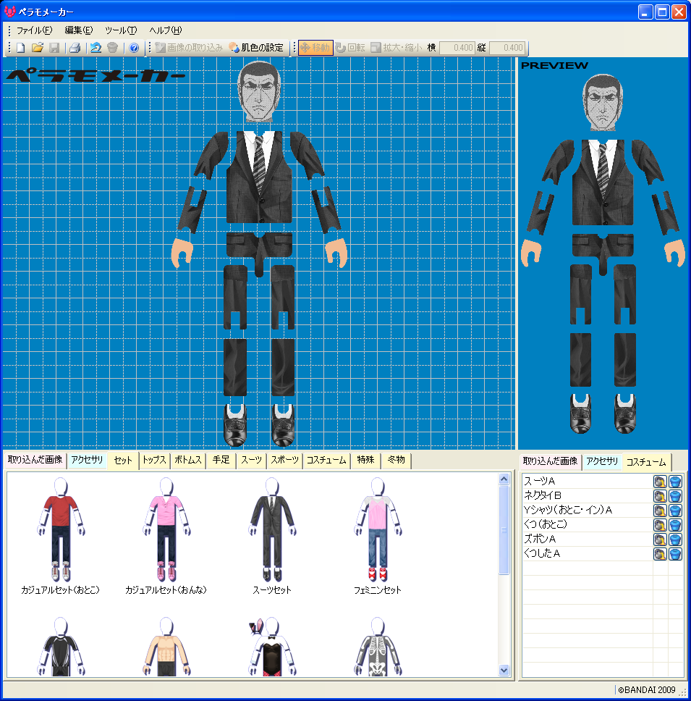Switch to left 取り込んだ画像 tab
691x701 pixels.
click(x=35, y=460)
